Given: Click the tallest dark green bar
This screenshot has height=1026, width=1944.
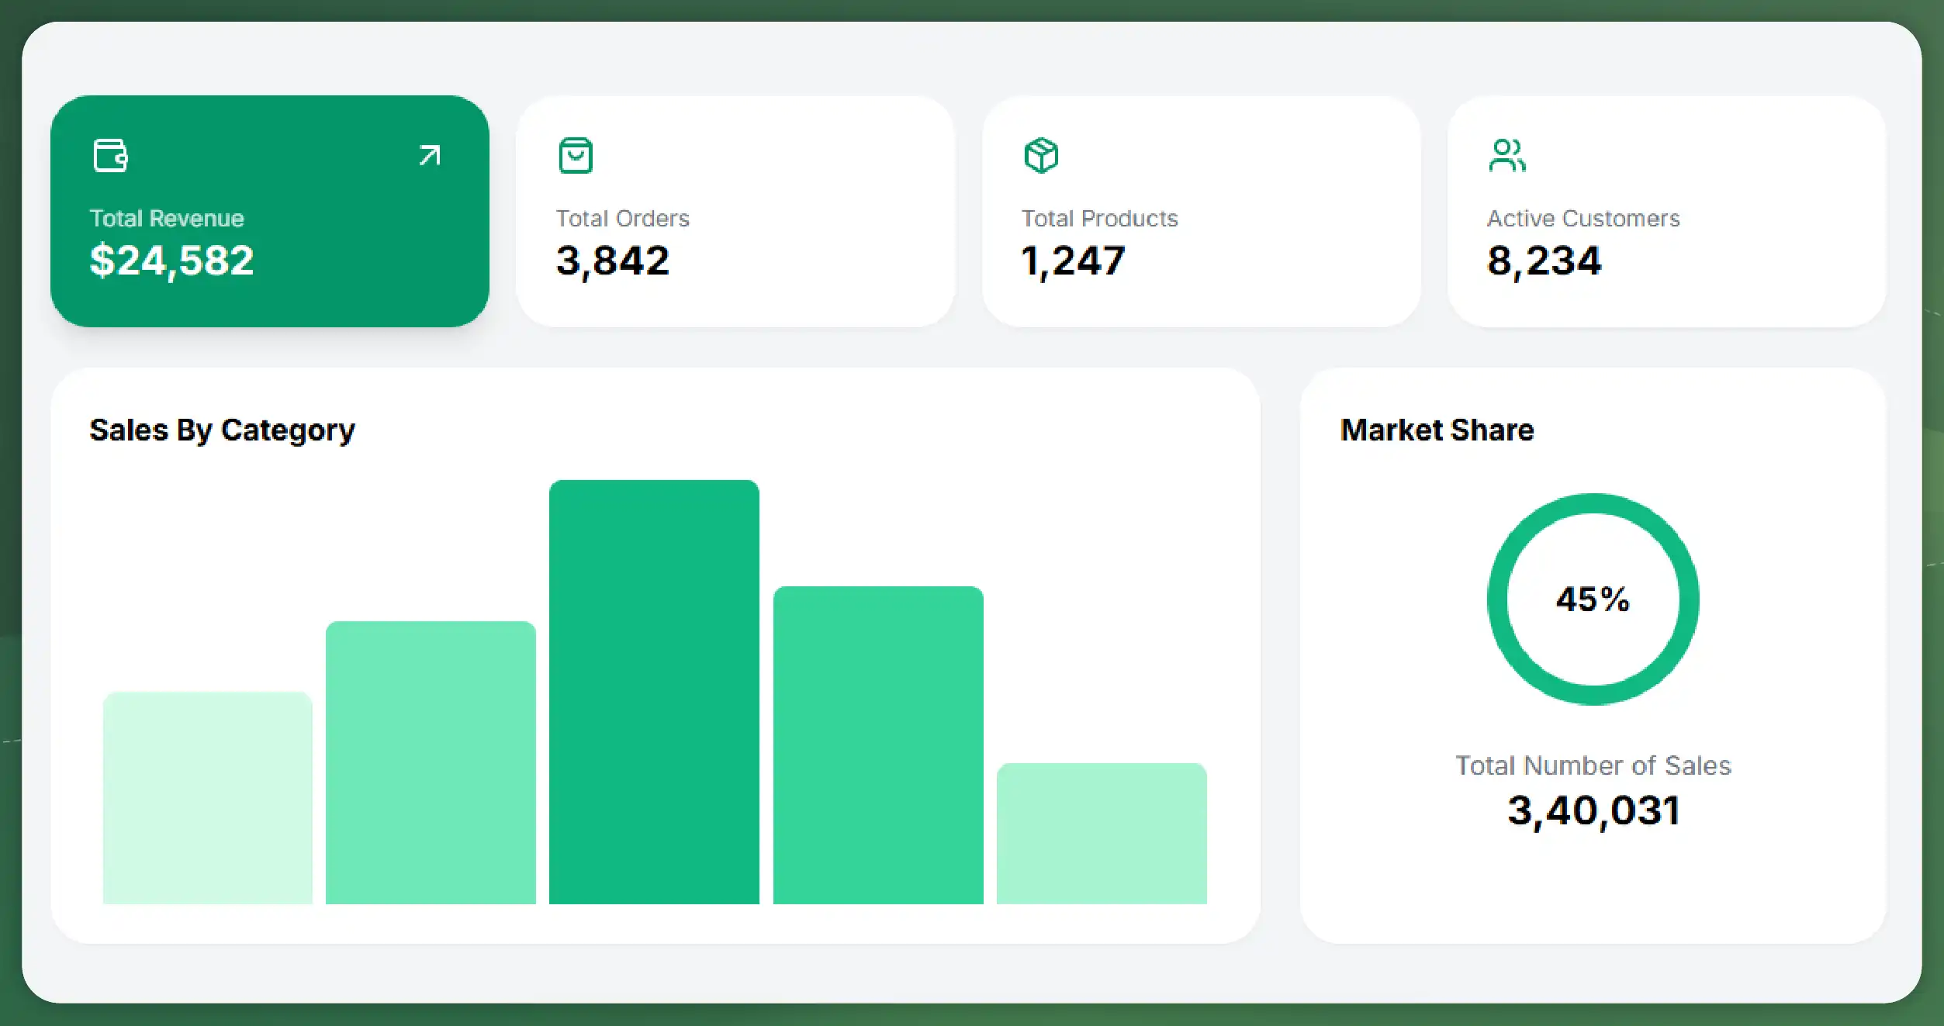Looking at the screenshot, I should coord(654,692).
